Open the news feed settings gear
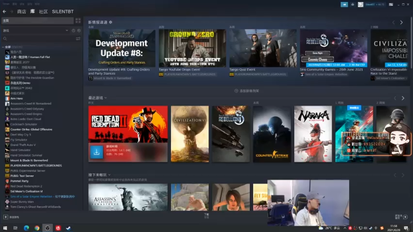Viewport: 413px width, 232px height. tap(110, 22)
